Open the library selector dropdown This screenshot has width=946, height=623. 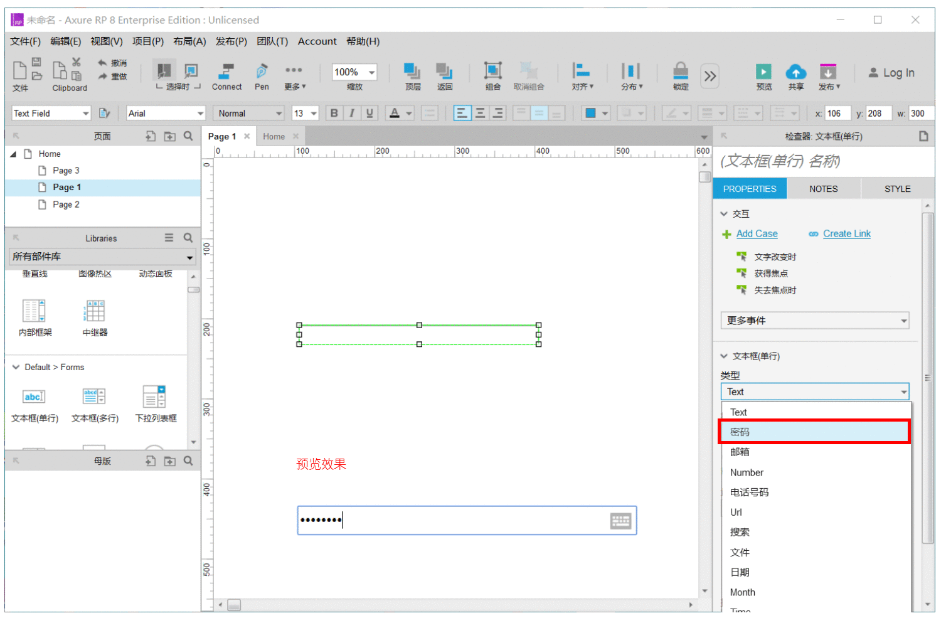[x=102, y=257]
